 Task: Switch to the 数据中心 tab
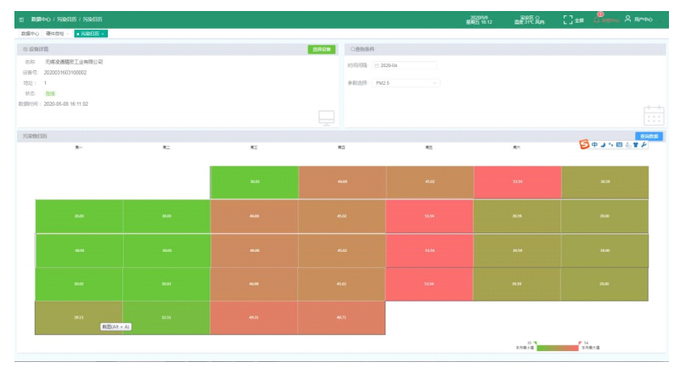(30, 33)
